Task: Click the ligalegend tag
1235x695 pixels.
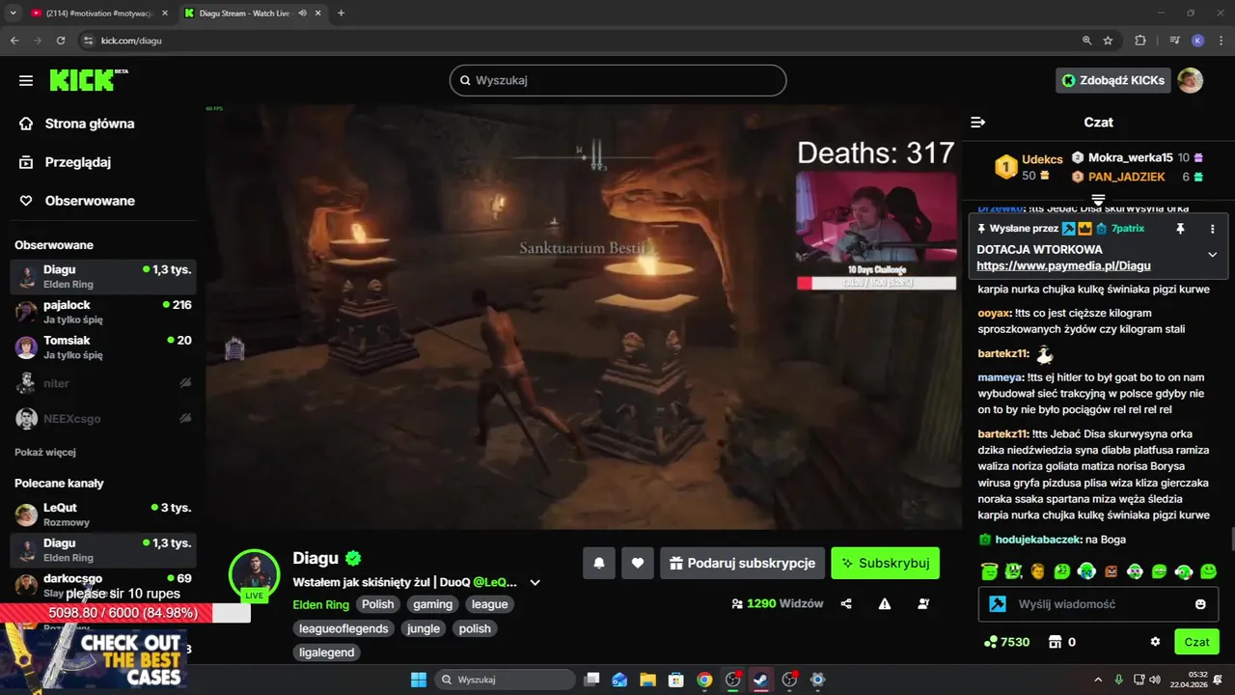Action: [327, 653]
